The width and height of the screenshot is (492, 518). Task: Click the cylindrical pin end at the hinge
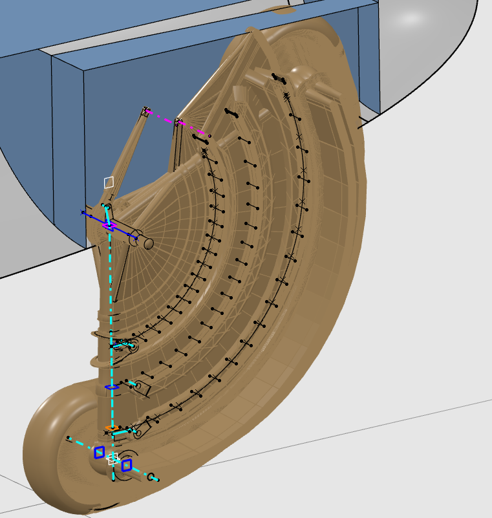[148, 243]
